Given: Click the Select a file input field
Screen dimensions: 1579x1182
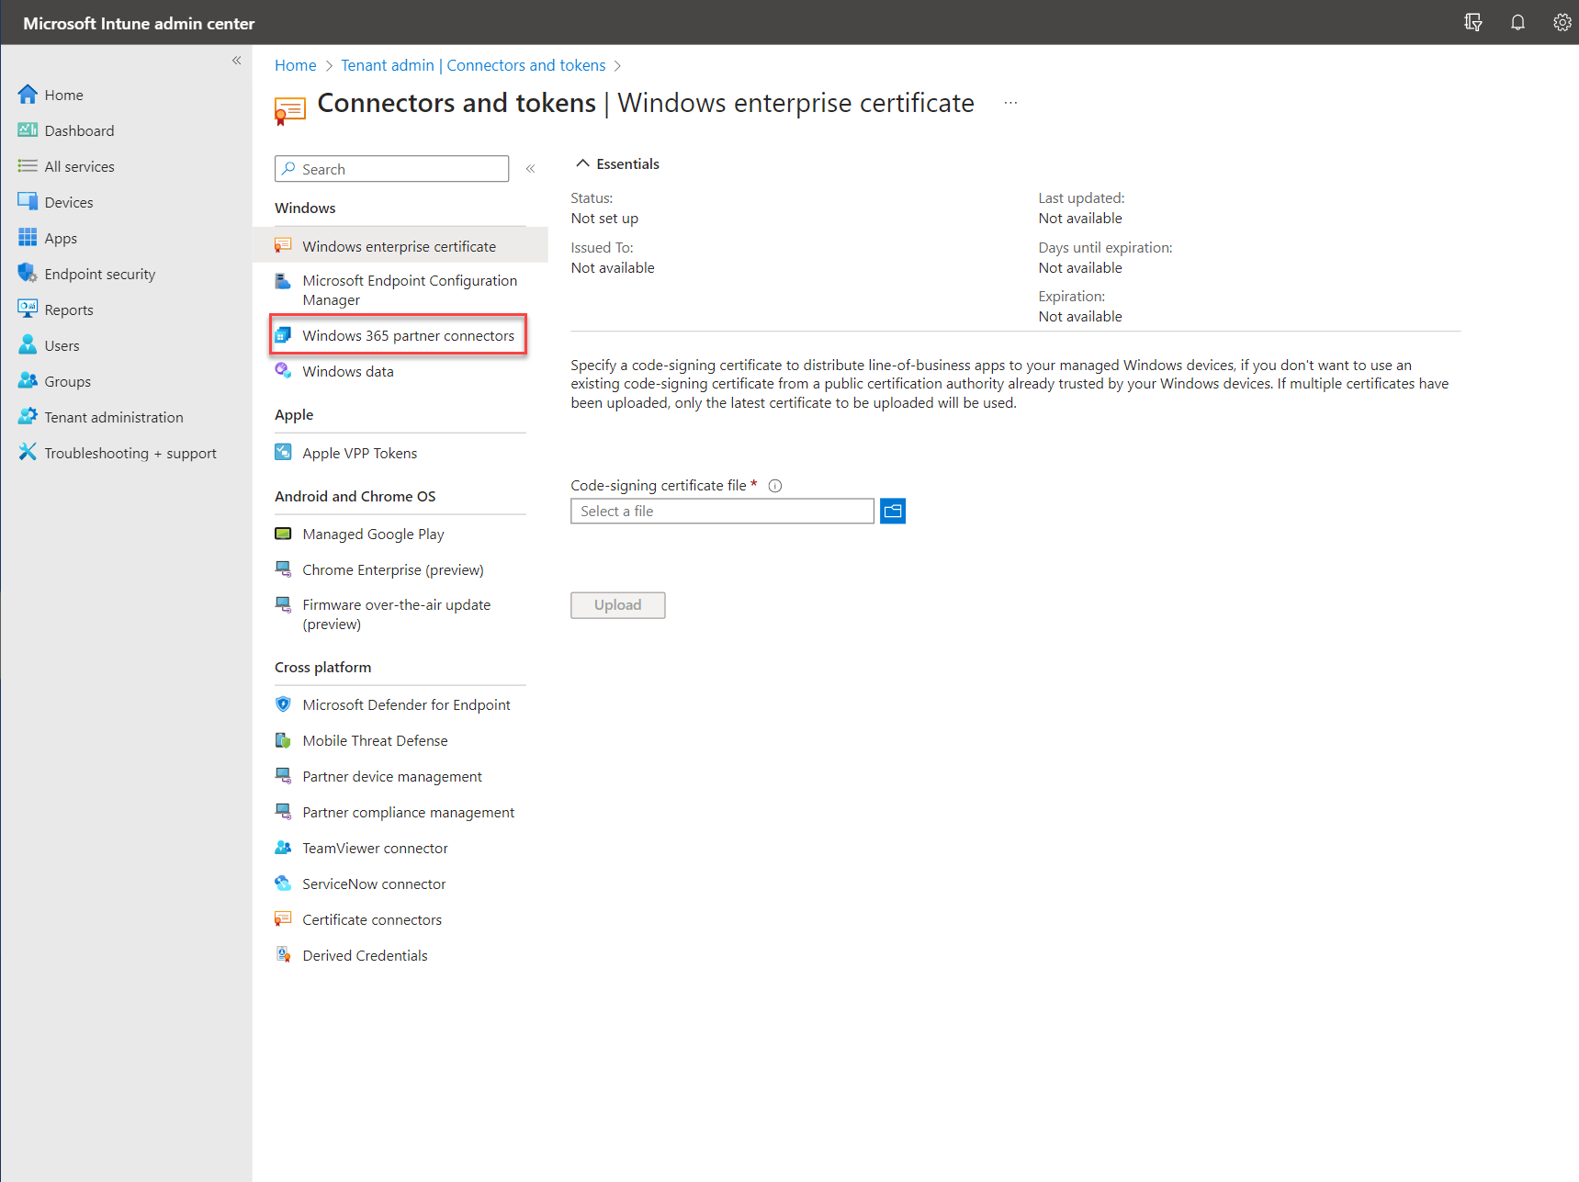Looking at the screenshot, I should (722, 511).
